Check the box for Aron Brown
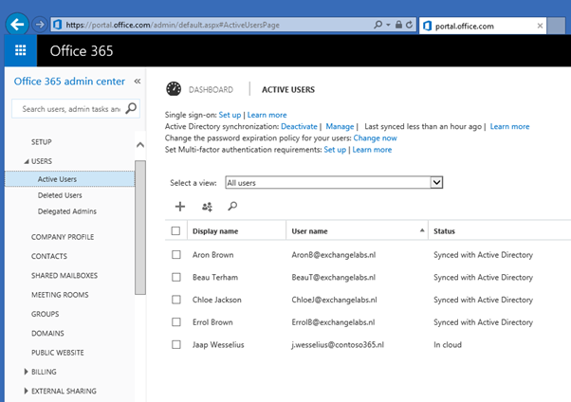This screenshot has height=402, width=571. 175,255
